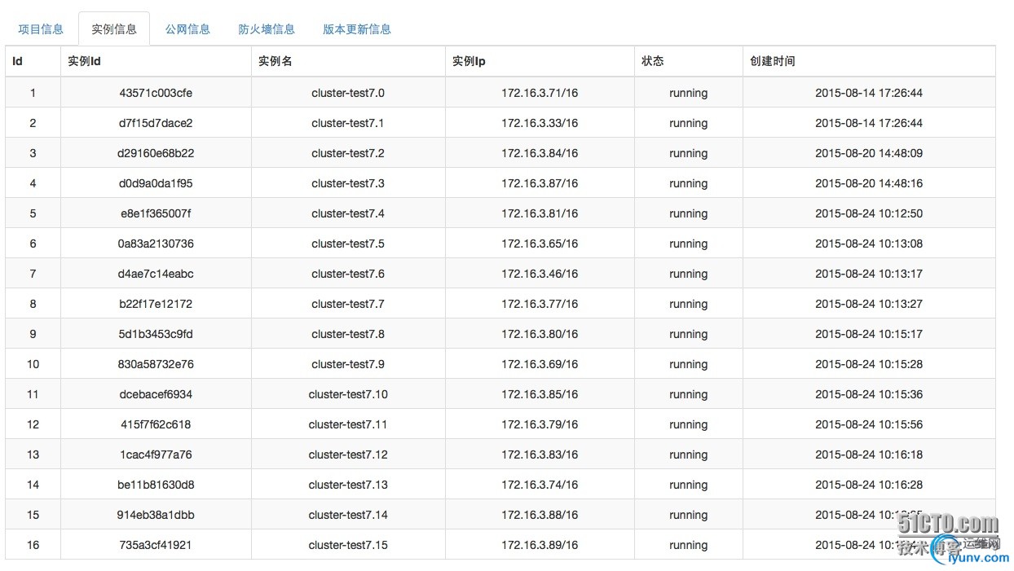Click instance name cluster-test7.8
Image resolution: width=1014 pixels, height=571 pixels.
click(x=348, y=334)
